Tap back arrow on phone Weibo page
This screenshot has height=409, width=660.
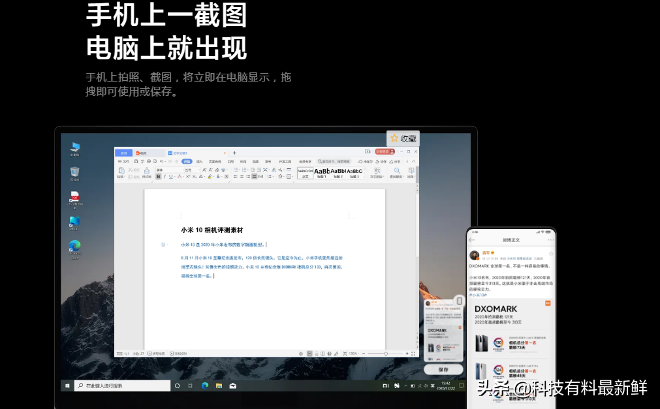point(472,240)
